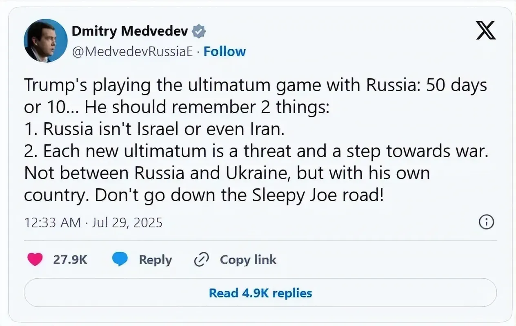Viewport: 516px width, 326px height.
Task: Click the line "2. Each new ultimatum"
Action: pyautogui.click(x=256, y=151)
